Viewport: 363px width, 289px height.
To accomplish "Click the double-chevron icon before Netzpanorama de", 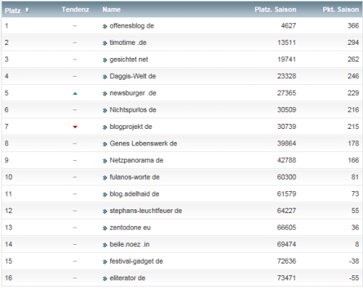I will (x=105, y=161).
